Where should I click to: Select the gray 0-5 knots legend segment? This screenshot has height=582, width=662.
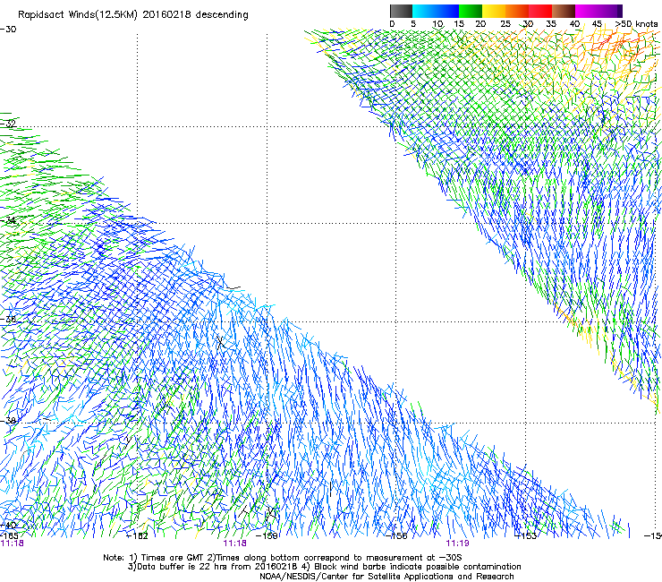click(x=401, y=11)
